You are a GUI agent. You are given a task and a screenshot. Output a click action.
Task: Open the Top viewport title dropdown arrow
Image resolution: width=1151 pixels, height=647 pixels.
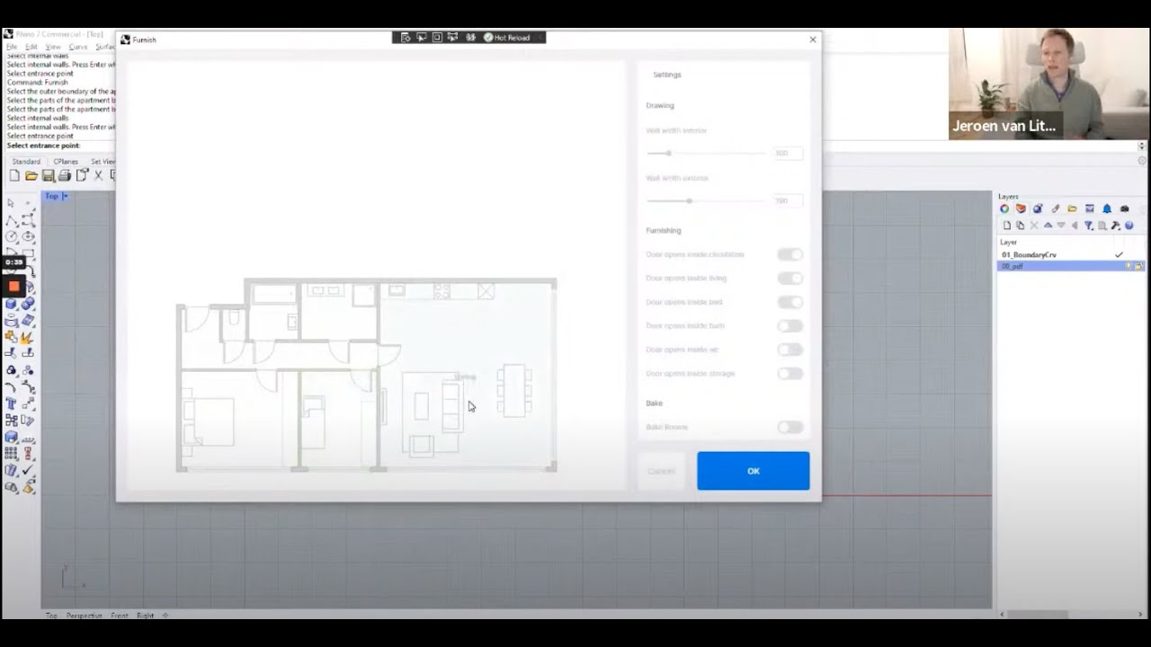tap(65, 196)
